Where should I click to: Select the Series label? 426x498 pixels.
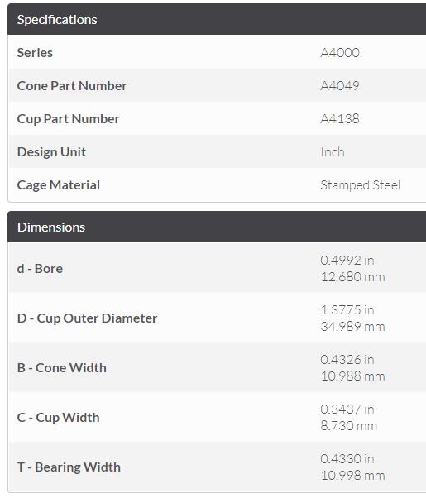[x=35, y=53]
